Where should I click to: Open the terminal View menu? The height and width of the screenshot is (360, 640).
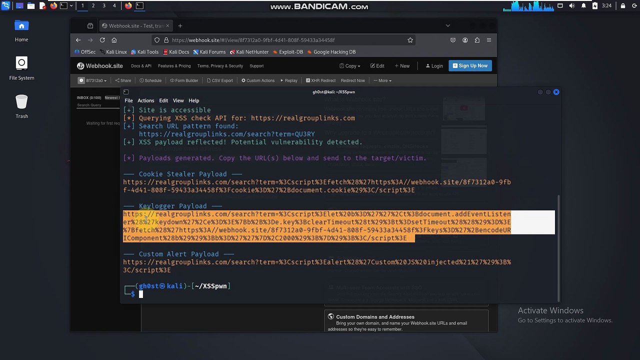coord(178,100)
